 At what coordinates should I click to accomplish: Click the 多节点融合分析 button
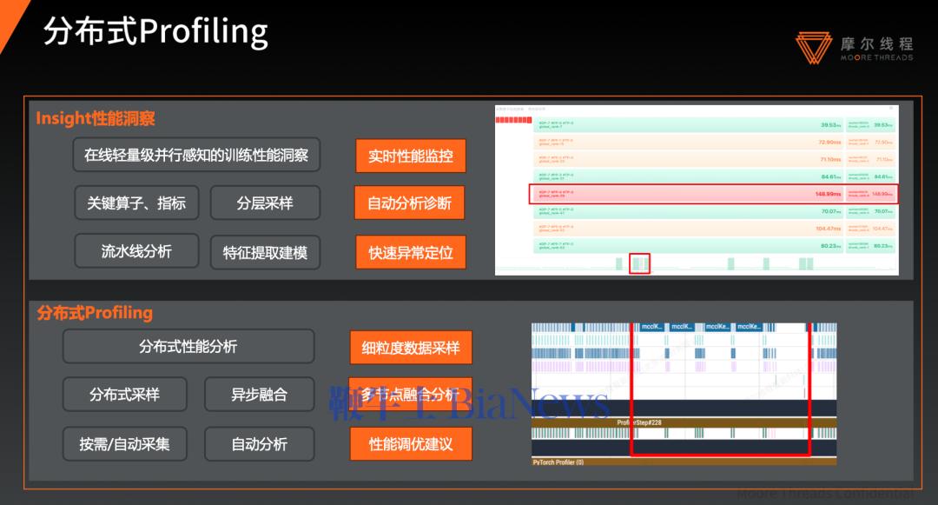411,395
